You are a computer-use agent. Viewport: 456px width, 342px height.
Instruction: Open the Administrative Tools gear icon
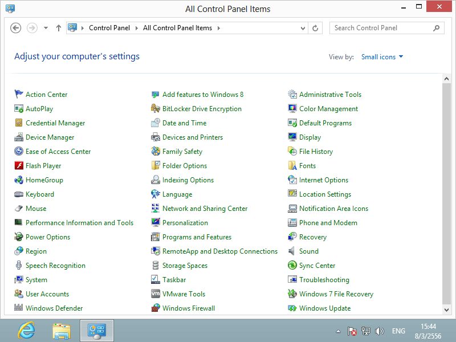click(292, 94)
